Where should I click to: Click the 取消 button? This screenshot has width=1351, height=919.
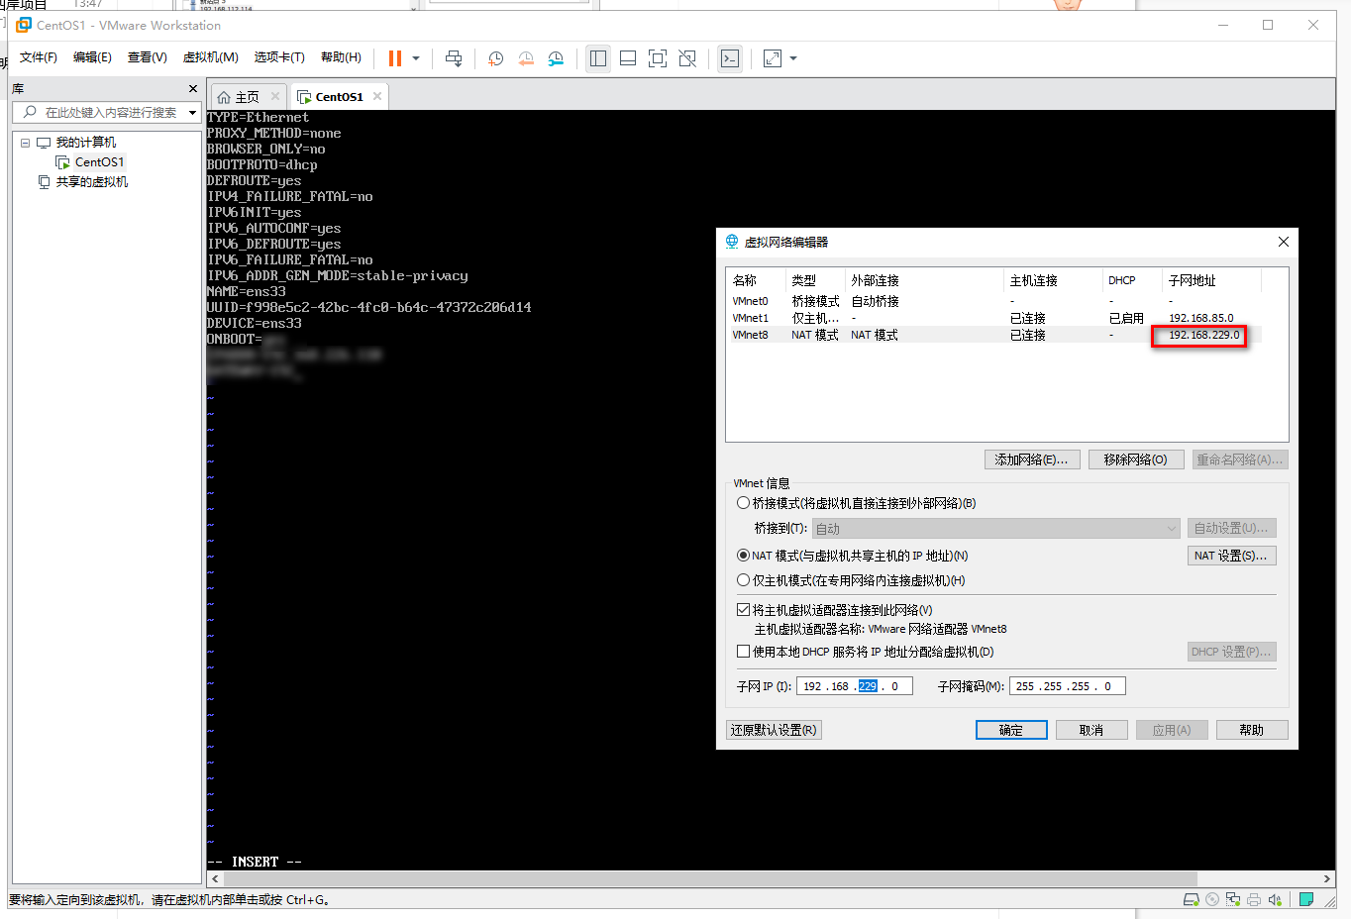click(x=1091, y=730)
